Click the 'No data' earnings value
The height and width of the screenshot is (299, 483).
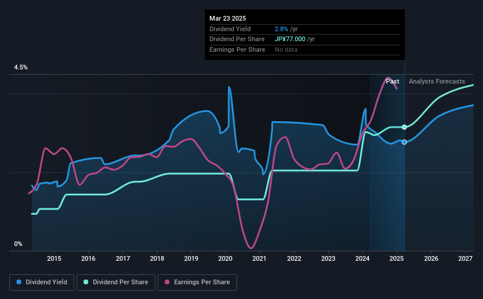[x=286, y=49]
